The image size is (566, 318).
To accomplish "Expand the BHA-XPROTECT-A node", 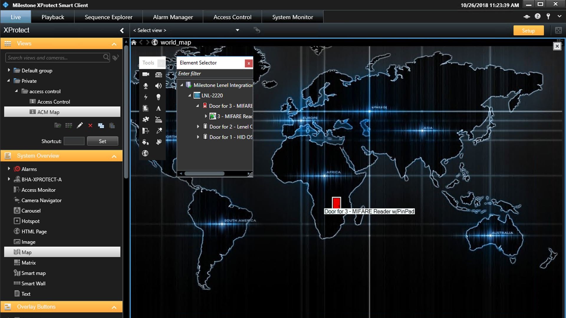I will (x=9, y=179).
